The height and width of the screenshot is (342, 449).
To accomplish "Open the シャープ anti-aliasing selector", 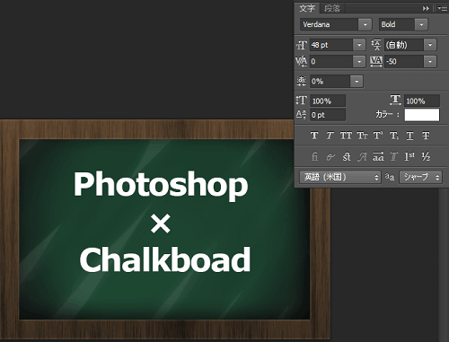I will pyautogui.click(x=420, y=177).
